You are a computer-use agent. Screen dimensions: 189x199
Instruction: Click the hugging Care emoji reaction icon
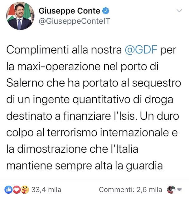(25, 190)
